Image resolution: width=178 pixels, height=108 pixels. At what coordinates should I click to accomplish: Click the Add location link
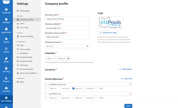(x=125, y=69)
